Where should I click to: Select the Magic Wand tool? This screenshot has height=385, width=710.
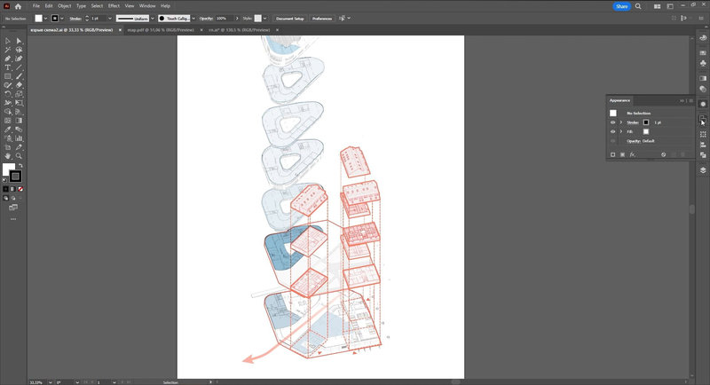point(8,50)
